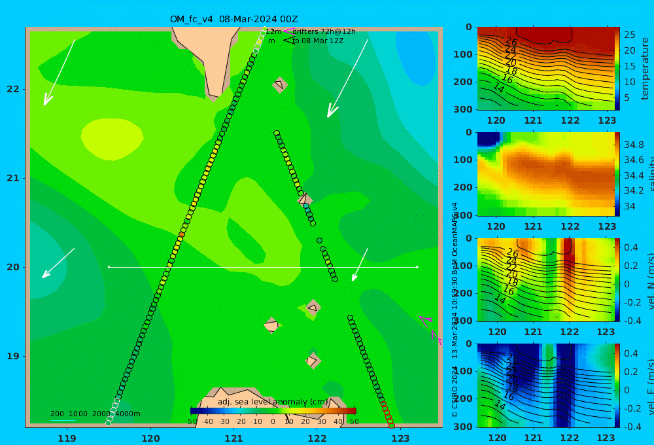Click the large white wind arrow near 122.3°E, 22°N
The width and height of the screenshot is (654, 445).
(347, 79)
